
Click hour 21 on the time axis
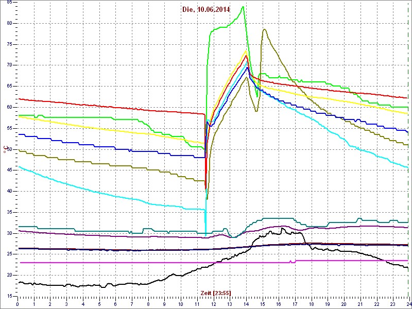(x=360, y=304)
